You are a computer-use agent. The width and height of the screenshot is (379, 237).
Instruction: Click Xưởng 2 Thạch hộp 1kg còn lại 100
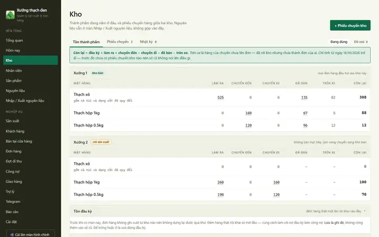[x=363, y=182]
